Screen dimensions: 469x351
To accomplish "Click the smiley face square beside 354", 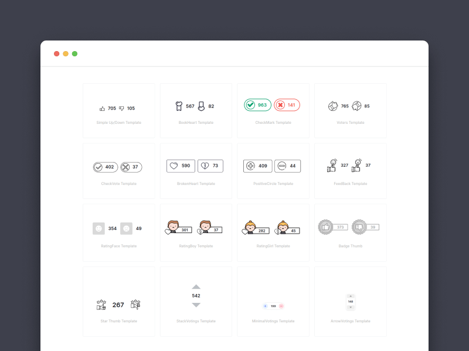I will (x=98, y=228).
